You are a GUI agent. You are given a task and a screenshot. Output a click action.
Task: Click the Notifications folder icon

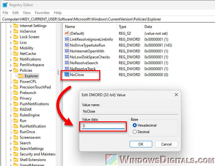pos(16,59)
